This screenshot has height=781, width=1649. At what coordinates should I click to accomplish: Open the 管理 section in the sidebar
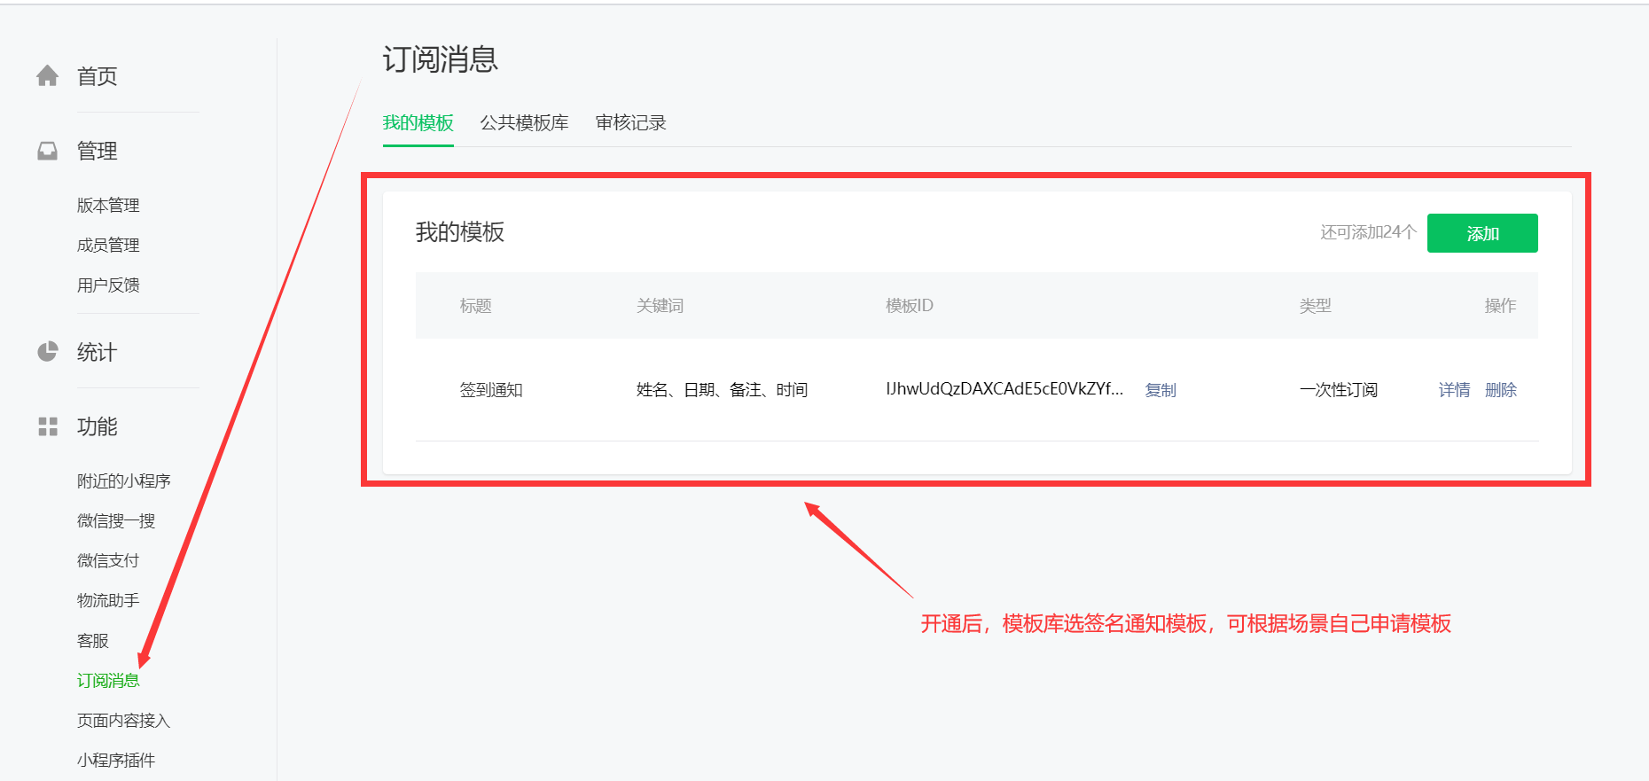pos(97,152)
